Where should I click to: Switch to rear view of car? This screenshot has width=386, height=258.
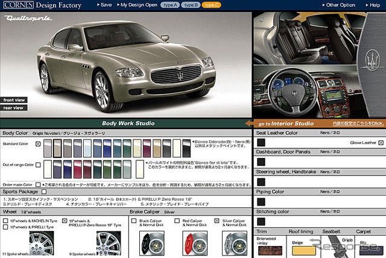(13, 108)
